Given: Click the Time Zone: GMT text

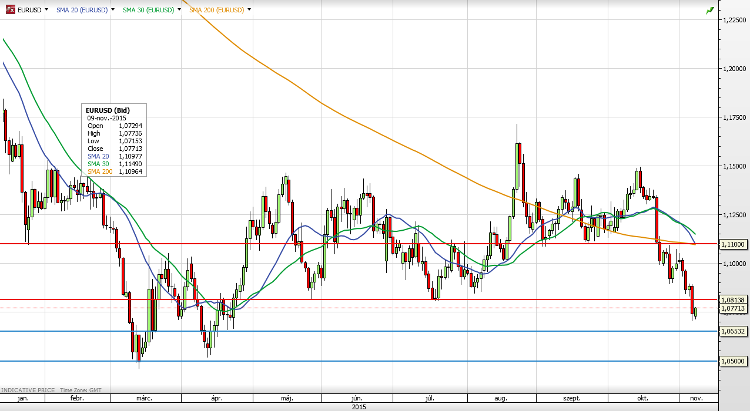Looking at the screenshot, I should point(80,390).
